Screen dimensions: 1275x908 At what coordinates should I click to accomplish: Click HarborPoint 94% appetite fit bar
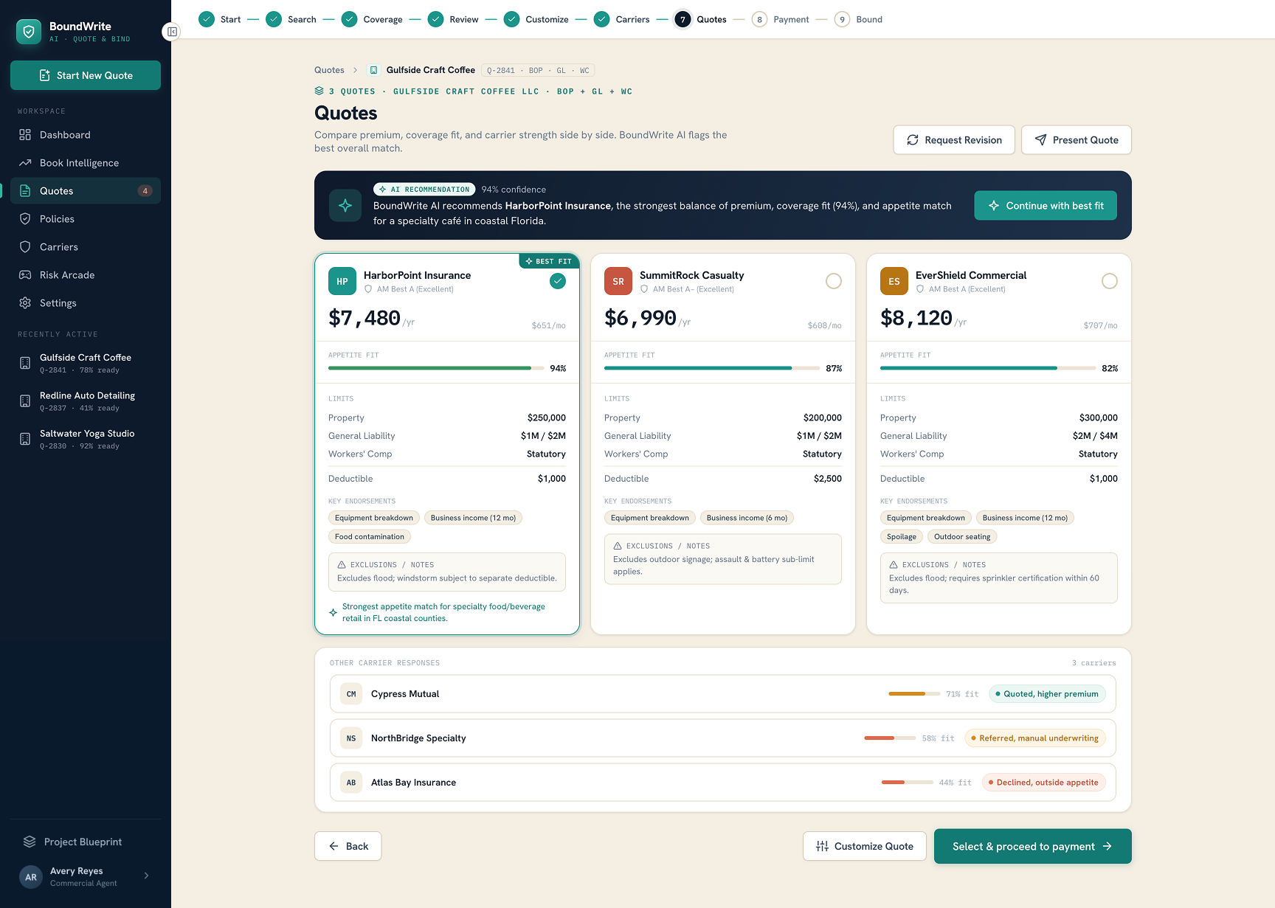click(x=436, y=368)
